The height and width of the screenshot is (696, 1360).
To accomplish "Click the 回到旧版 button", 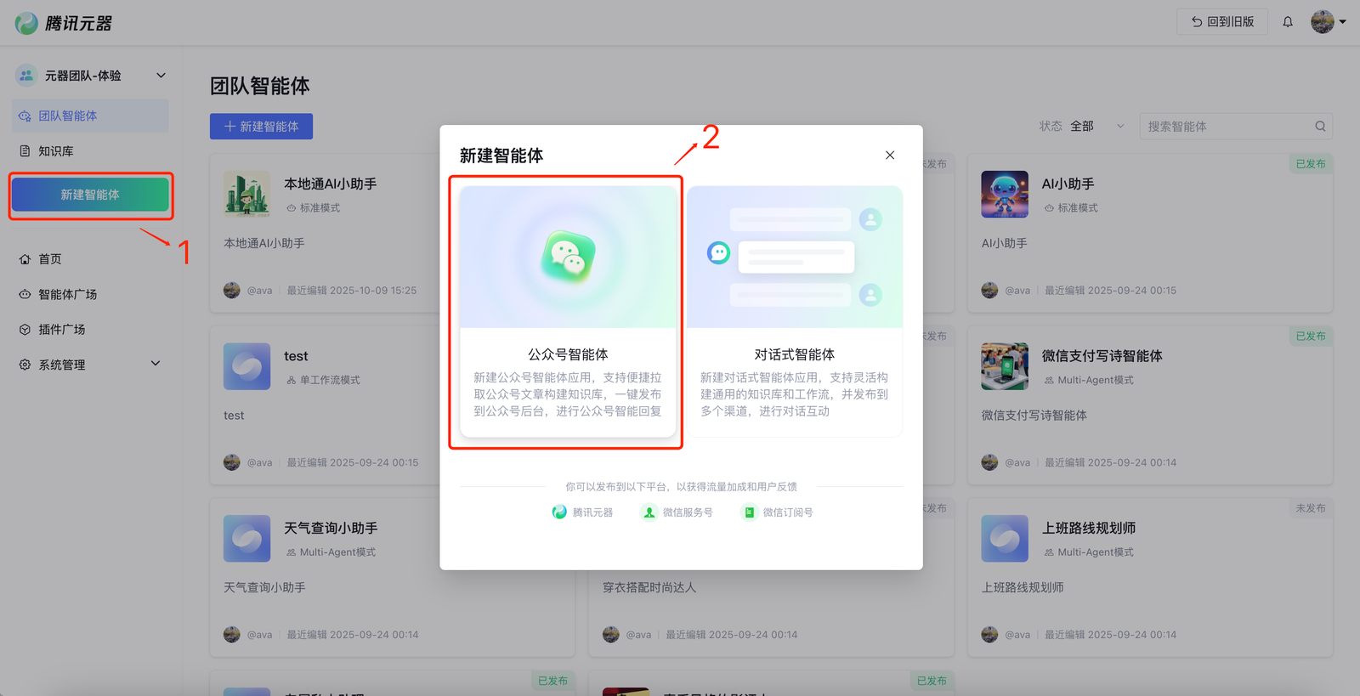I will pyautogui.click(x=1221, y=22).
